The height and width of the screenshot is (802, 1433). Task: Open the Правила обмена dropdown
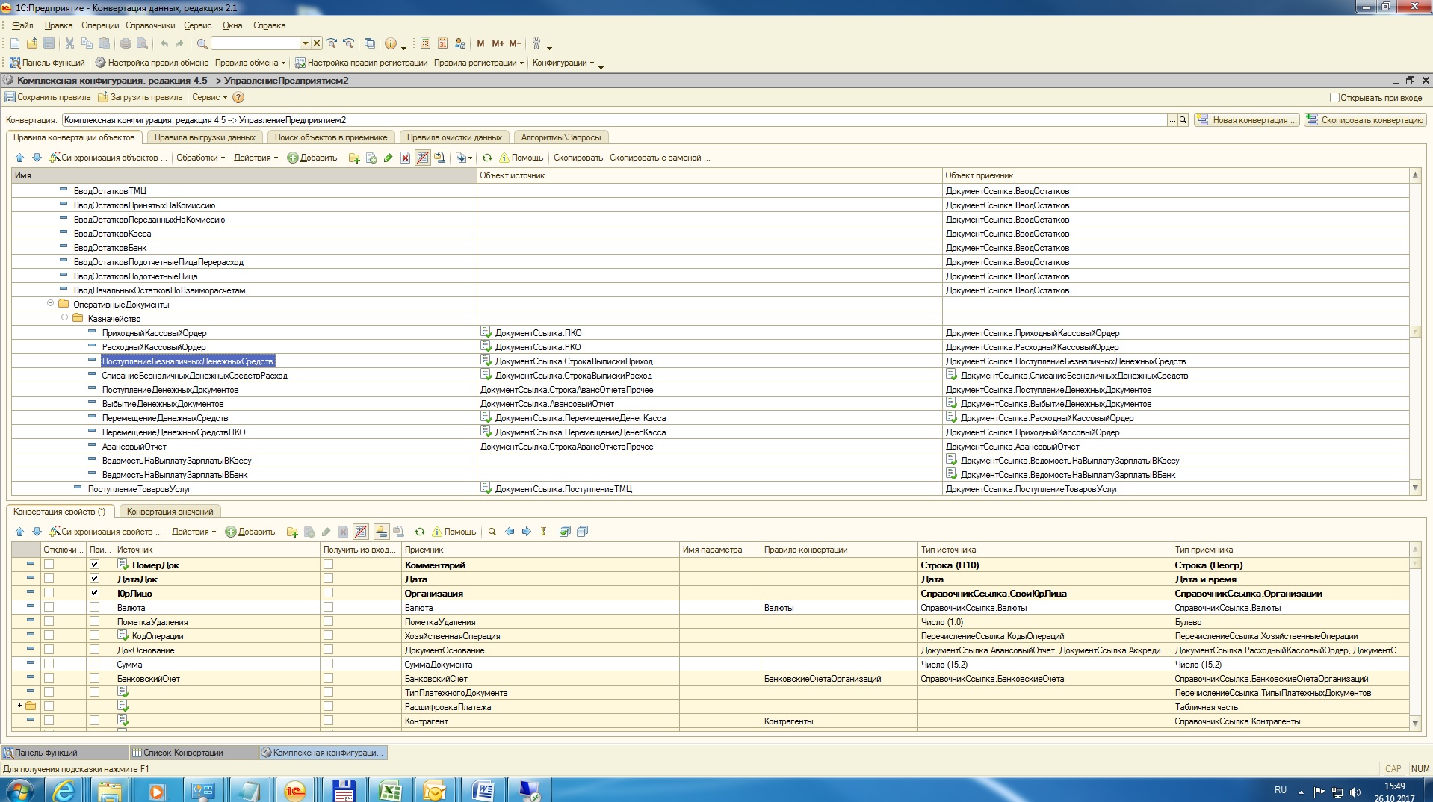click(x=250, y=63)
